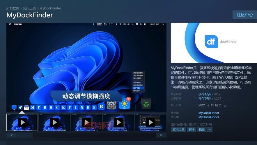
Task: Click the display monitor icon in preview menu bar
Action: coord(125,24)
